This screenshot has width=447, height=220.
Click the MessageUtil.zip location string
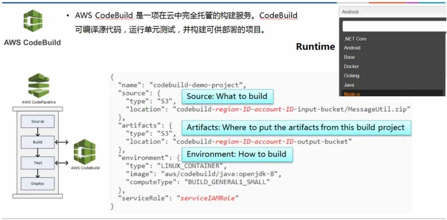[x=292, y=109]
